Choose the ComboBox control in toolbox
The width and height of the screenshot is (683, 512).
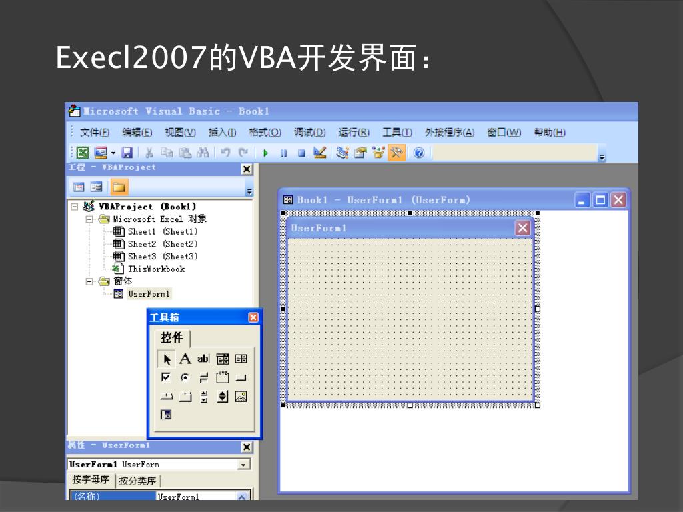point(223,359)
